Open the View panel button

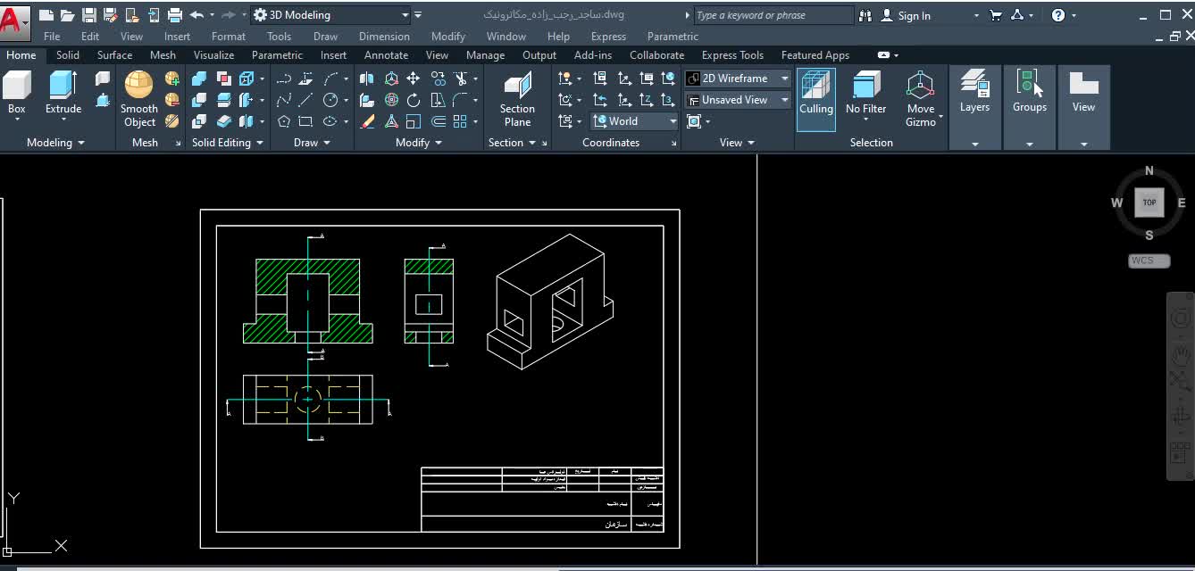point(1083,107)
